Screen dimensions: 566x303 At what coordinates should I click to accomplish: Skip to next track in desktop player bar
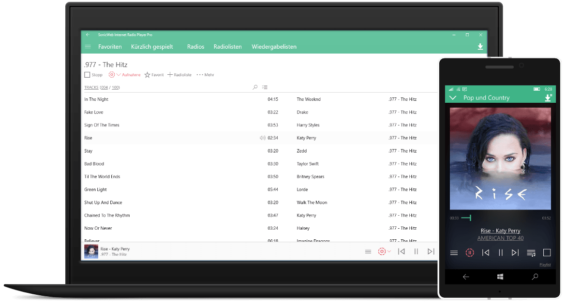click(431, 251)
